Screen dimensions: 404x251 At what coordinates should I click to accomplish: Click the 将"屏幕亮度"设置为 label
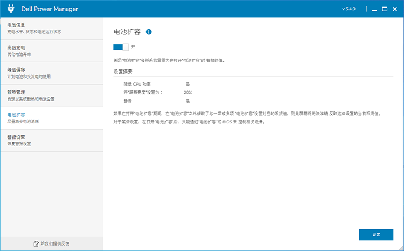point(143,92)
